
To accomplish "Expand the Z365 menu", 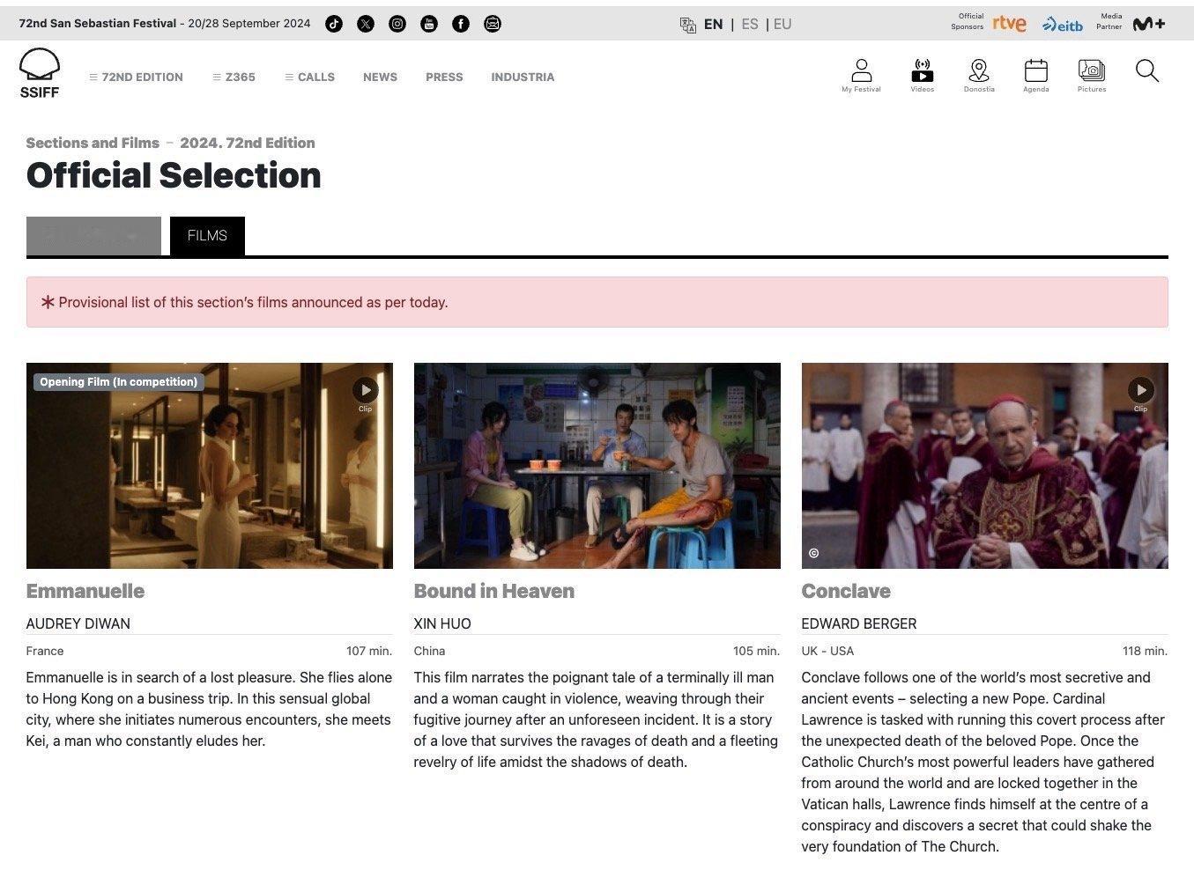I will pyautogui.click(x=234, y=77).
